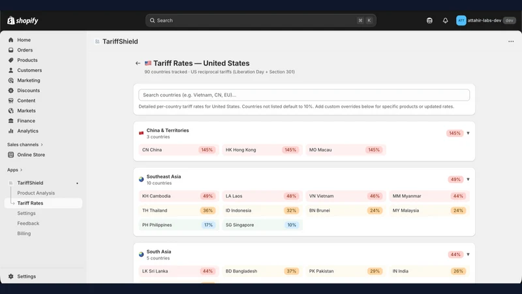The width and height of the screenshot is (522, 294).
Task: Click the Markets globe icon
Action: tap(11, 110)
